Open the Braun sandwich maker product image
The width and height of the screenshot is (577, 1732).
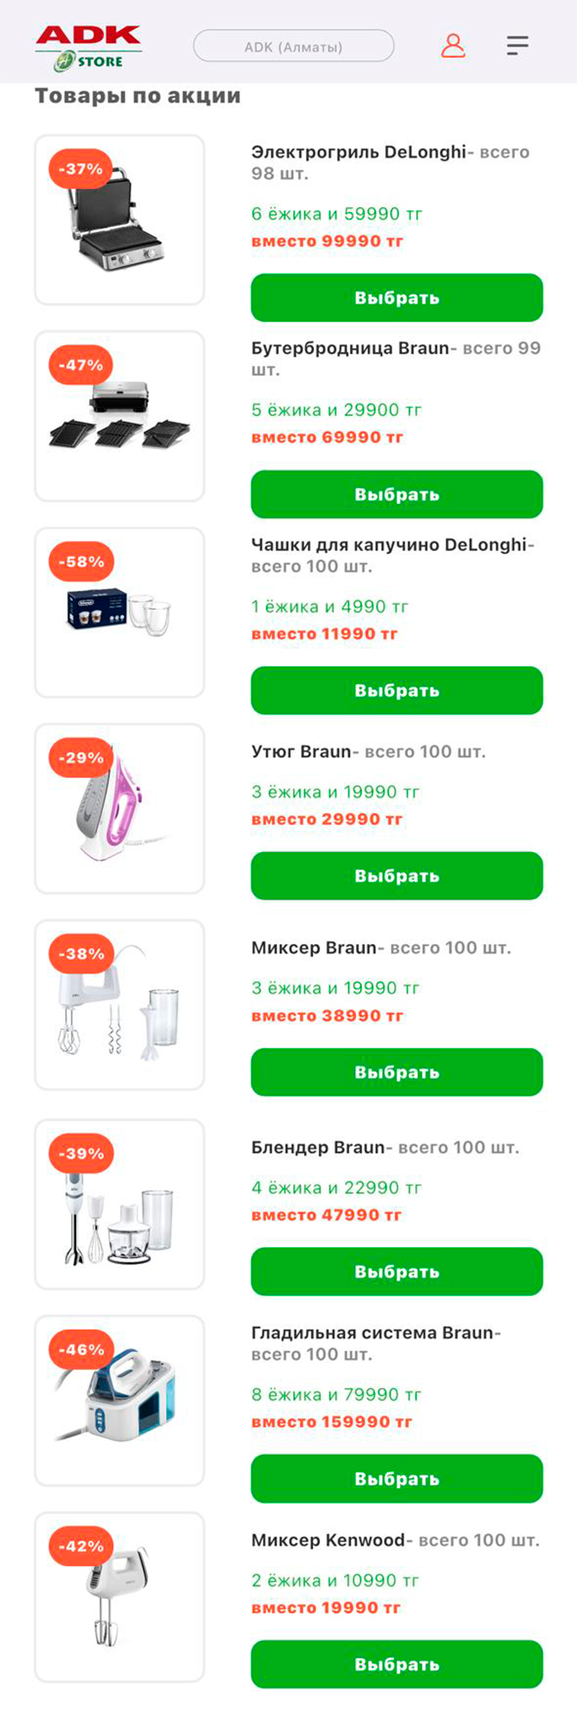pyautogui.click(x=120, y=417)
